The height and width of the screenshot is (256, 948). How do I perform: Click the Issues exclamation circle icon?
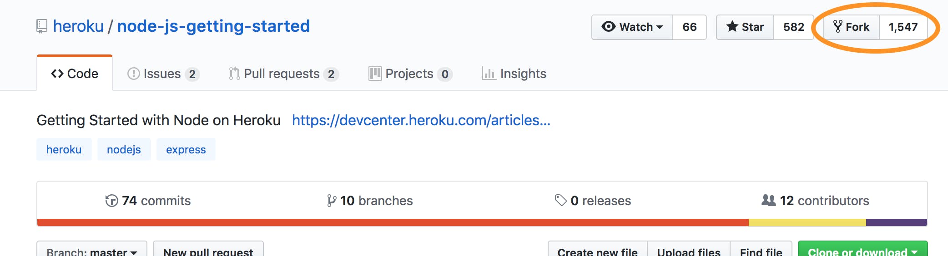click(133, 74)
